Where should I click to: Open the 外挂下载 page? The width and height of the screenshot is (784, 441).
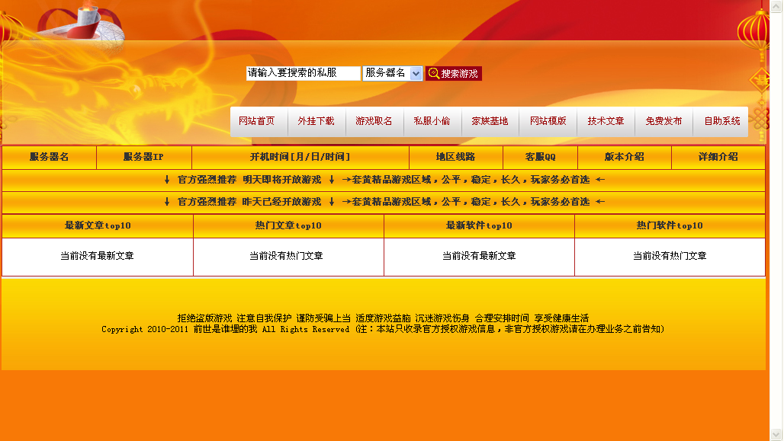tap(316, 121)
